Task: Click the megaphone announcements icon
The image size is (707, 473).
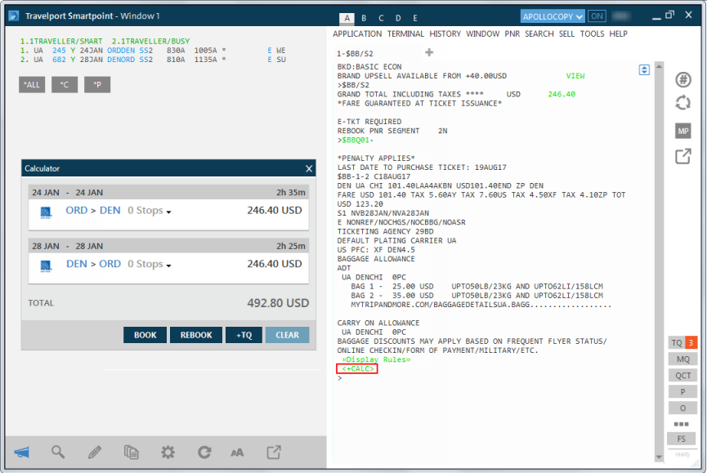Action: (22, 452)
